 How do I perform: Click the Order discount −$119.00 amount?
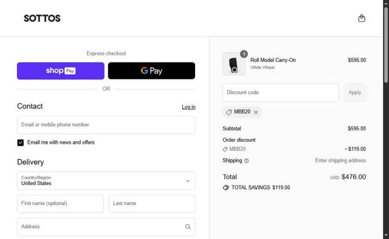point(355,149)
